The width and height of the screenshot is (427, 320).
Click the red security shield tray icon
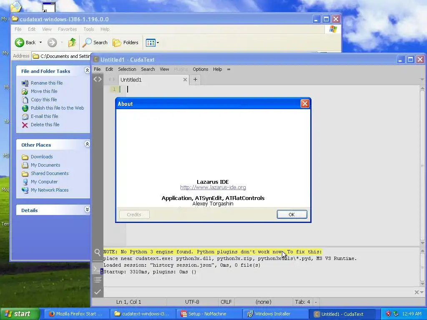click(x=388, y=314)
